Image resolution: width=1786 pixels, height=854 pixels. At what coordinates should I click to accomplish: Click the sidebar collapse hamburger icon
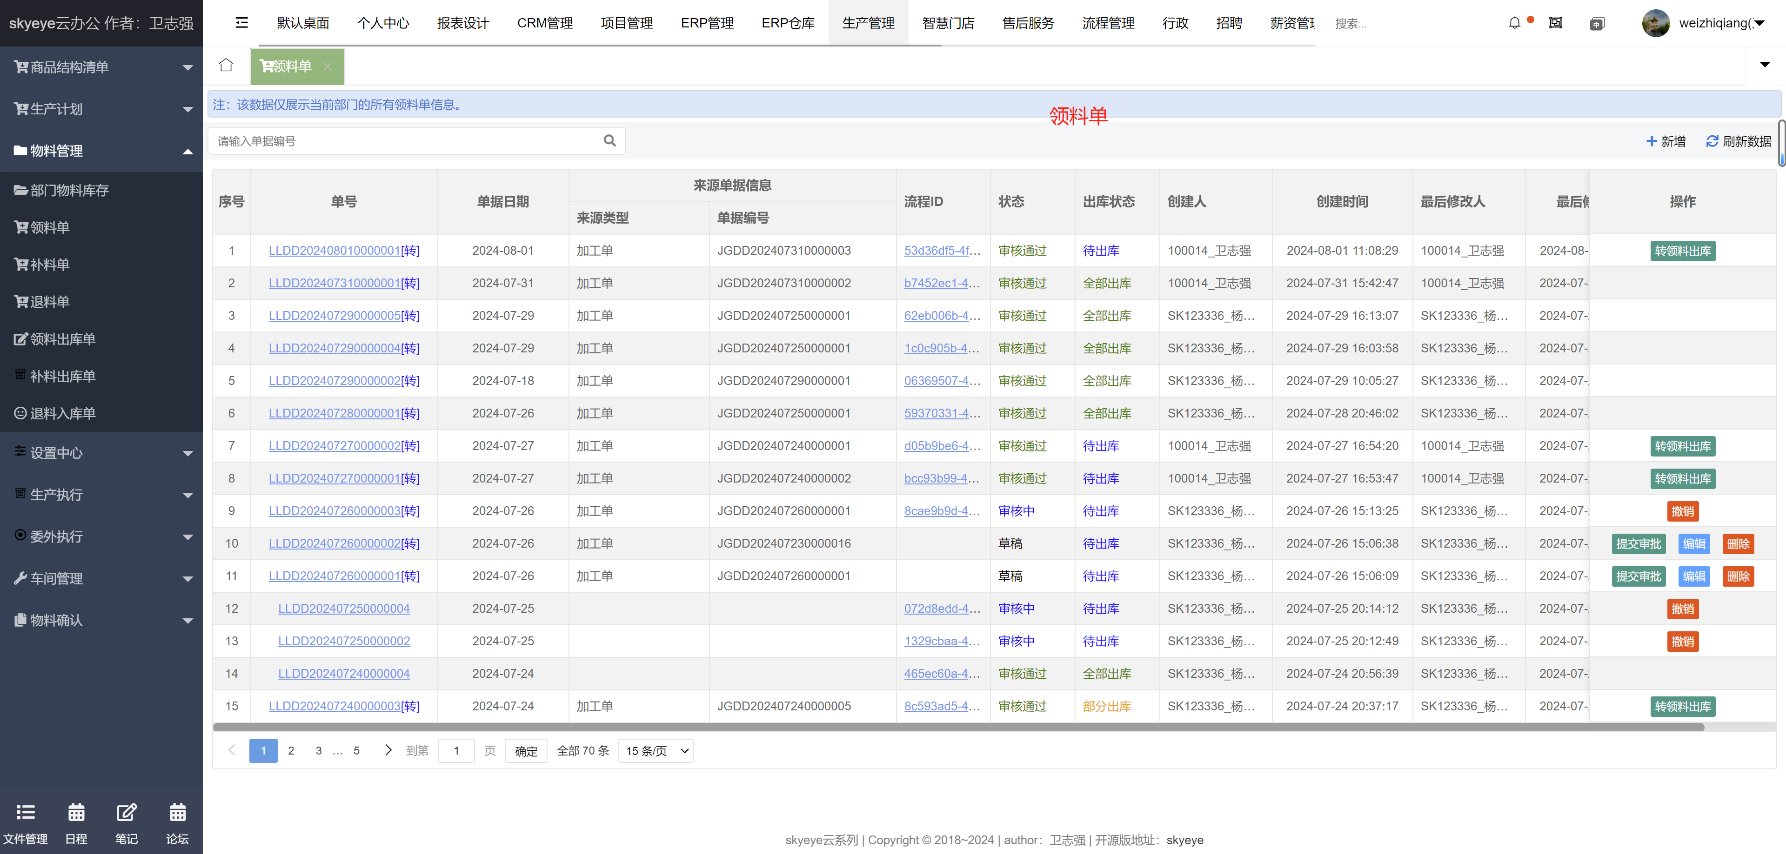[241, 23]
